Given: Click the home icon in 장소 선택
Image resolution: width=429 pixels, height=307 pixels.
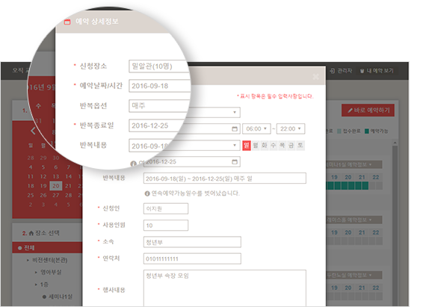Looking at the screenshot, I should tap(31, 233).
